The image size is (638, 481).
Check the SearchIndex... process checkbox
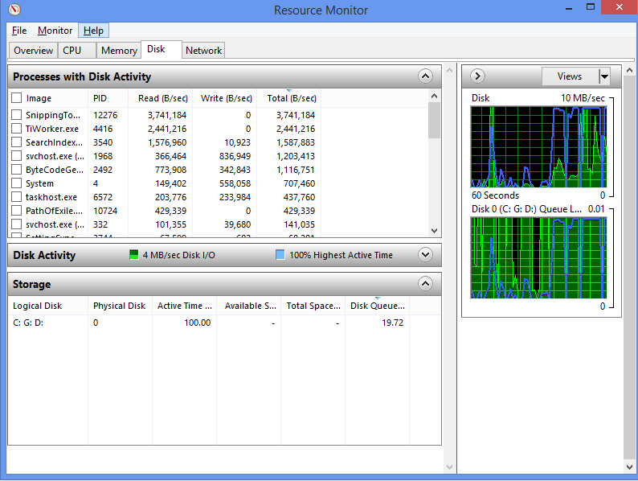coord(17,142)
